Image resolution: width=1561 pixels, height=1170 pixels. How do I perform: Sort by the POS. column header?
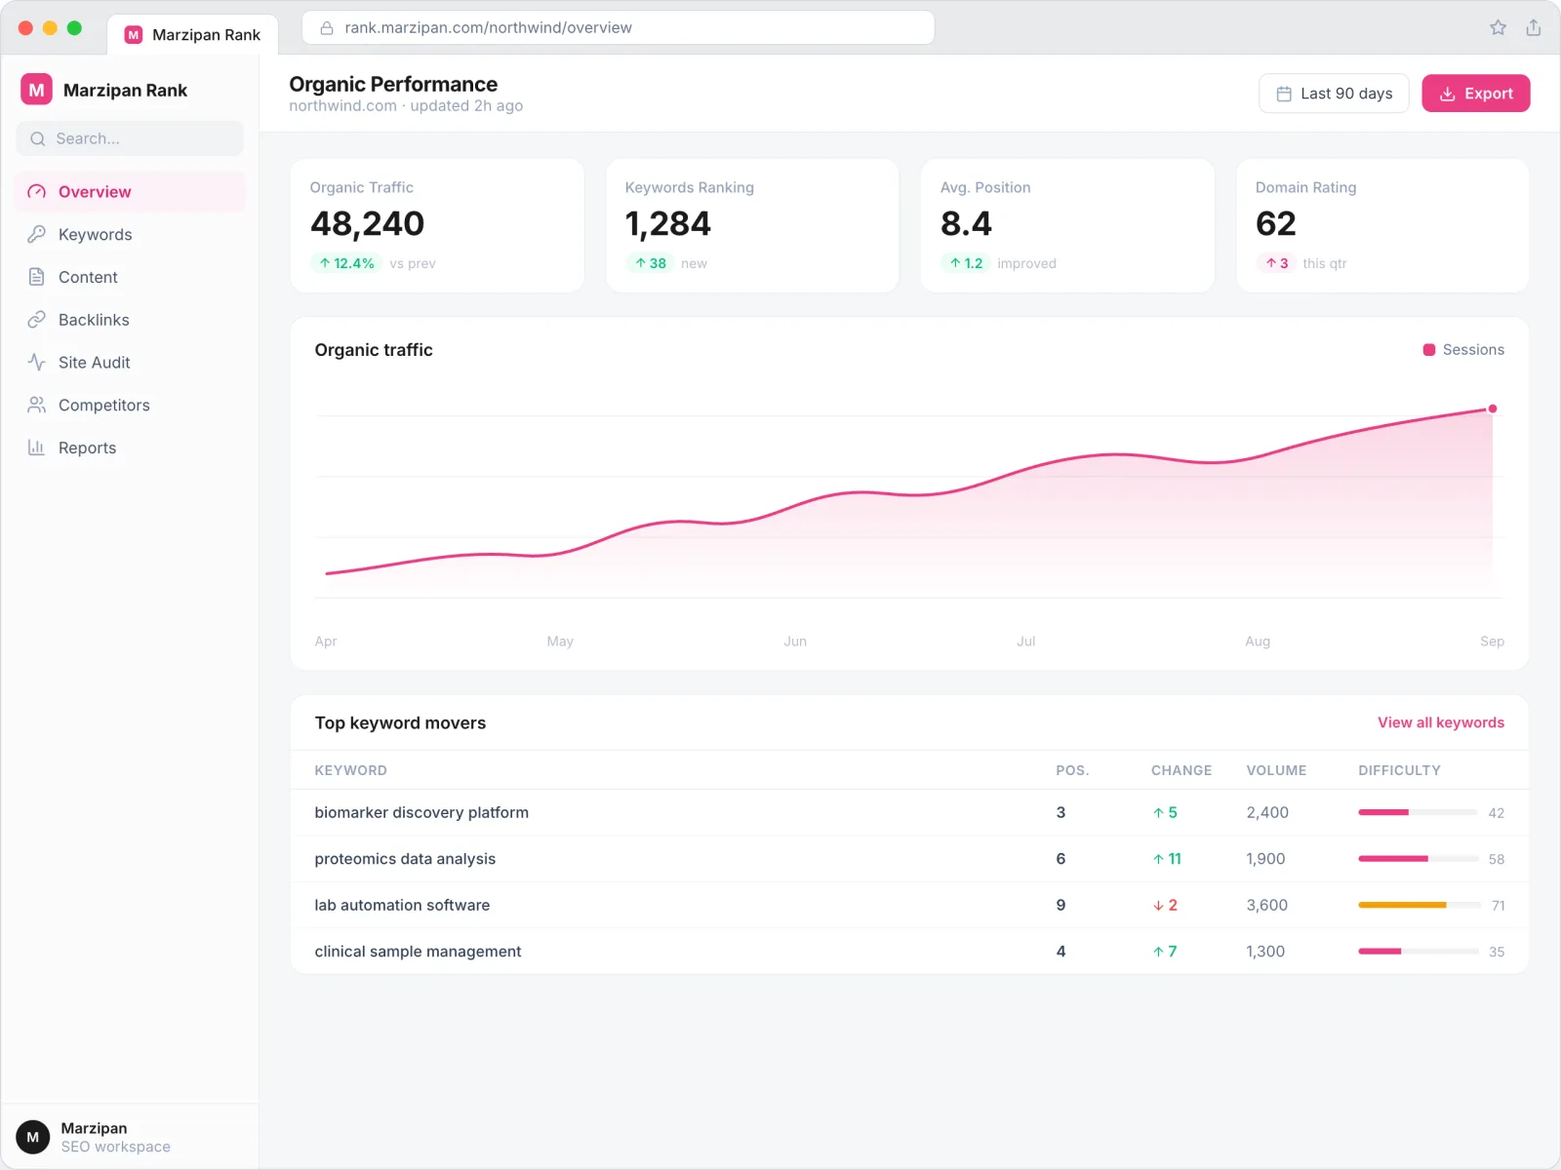tap(1072, 770)
